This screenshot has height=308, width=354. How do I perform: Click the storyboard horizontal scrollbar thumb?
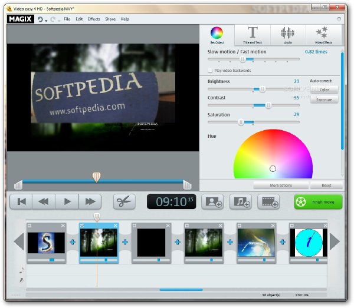pos(181,290)
